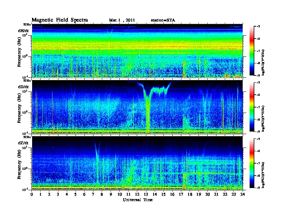Click the 10^0 frequency tick of the dZ/dt panel
Screen dimensions: 289x223
click(x=25, y=169)
